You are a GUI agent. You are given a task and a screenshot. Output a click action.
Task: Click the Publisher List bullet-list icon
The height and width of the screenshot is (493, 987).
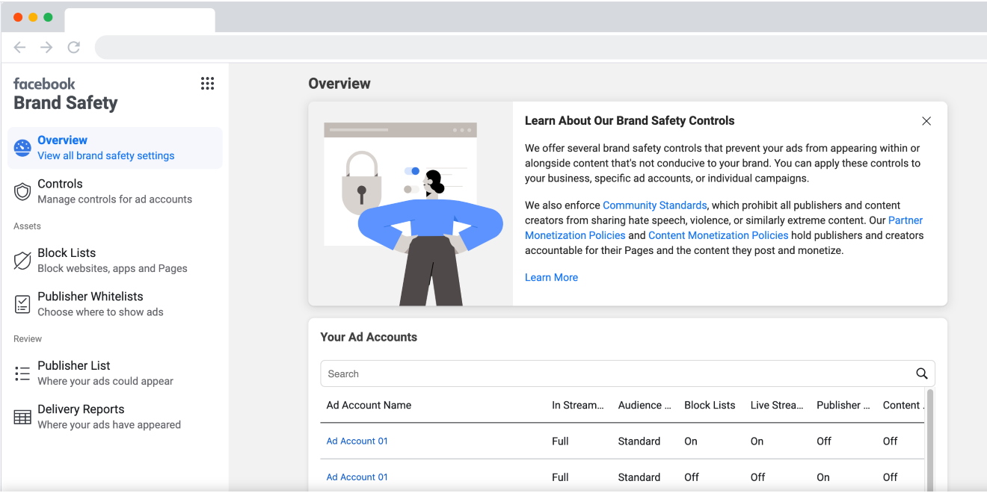(22, 373)
